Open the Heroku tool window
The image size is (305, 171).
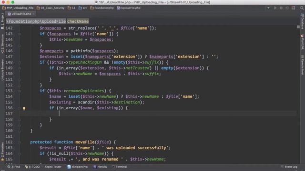click(100, 167)
